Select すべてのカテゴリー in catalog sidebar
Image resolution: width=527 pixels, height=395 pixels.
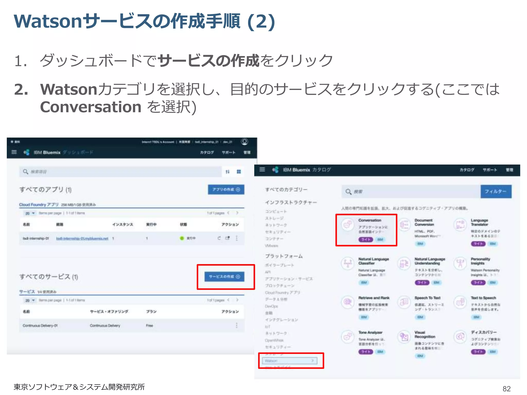(x=286, y=190)
